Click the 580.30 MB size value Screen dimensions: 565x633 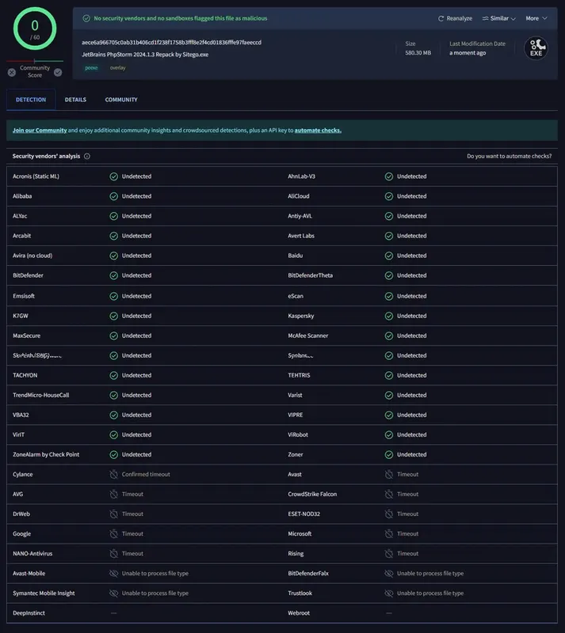click(418, 53)
